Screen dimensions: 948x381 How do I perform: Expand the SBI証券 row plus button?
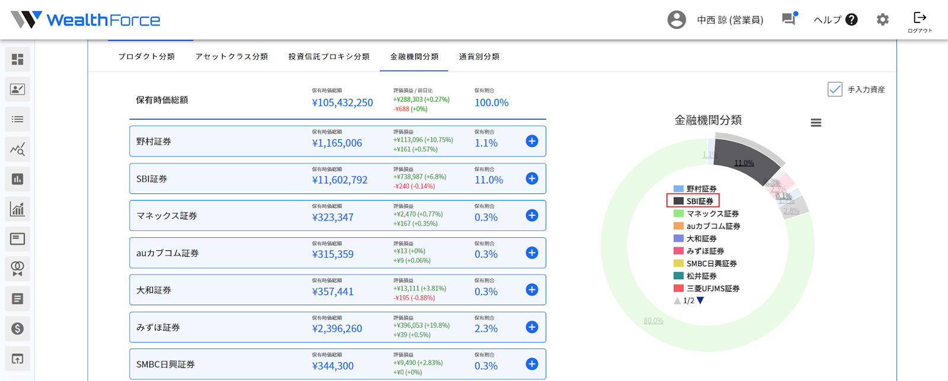(532, 179)
